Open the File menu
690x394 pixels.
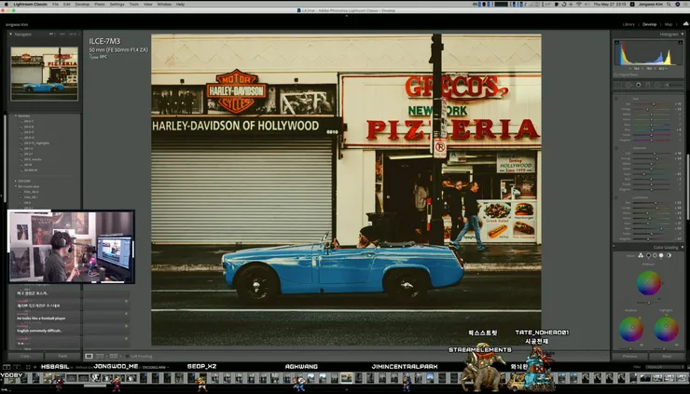pyautogui.click(x=55, y=4)
